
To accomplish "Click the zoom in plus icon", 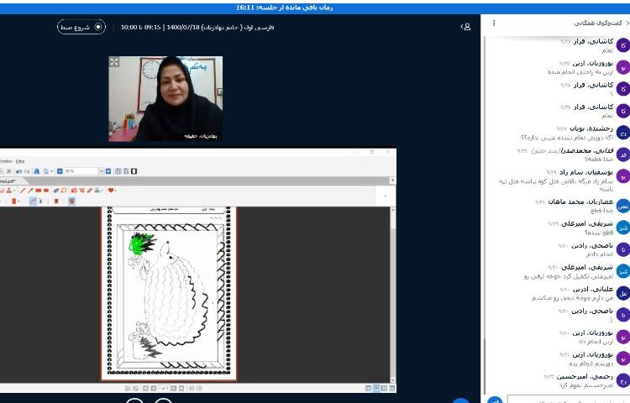I will tap(106, 171).
